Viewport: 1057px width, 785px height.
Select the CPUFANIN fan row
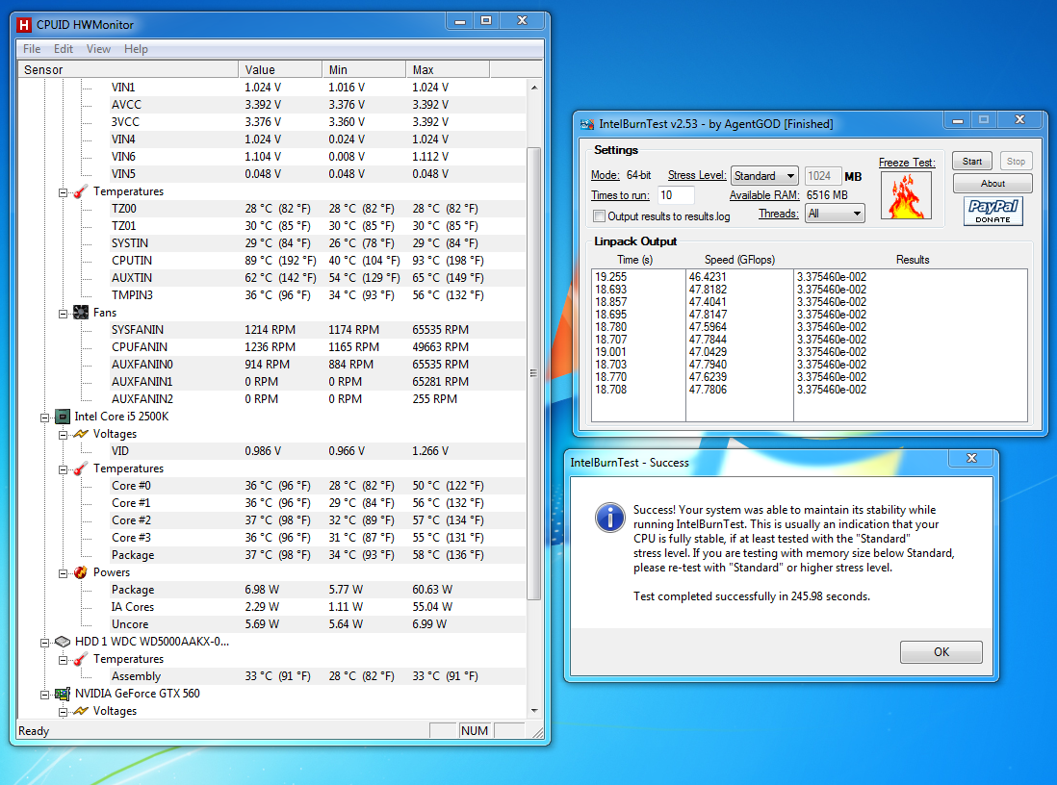tap(317, 347)
